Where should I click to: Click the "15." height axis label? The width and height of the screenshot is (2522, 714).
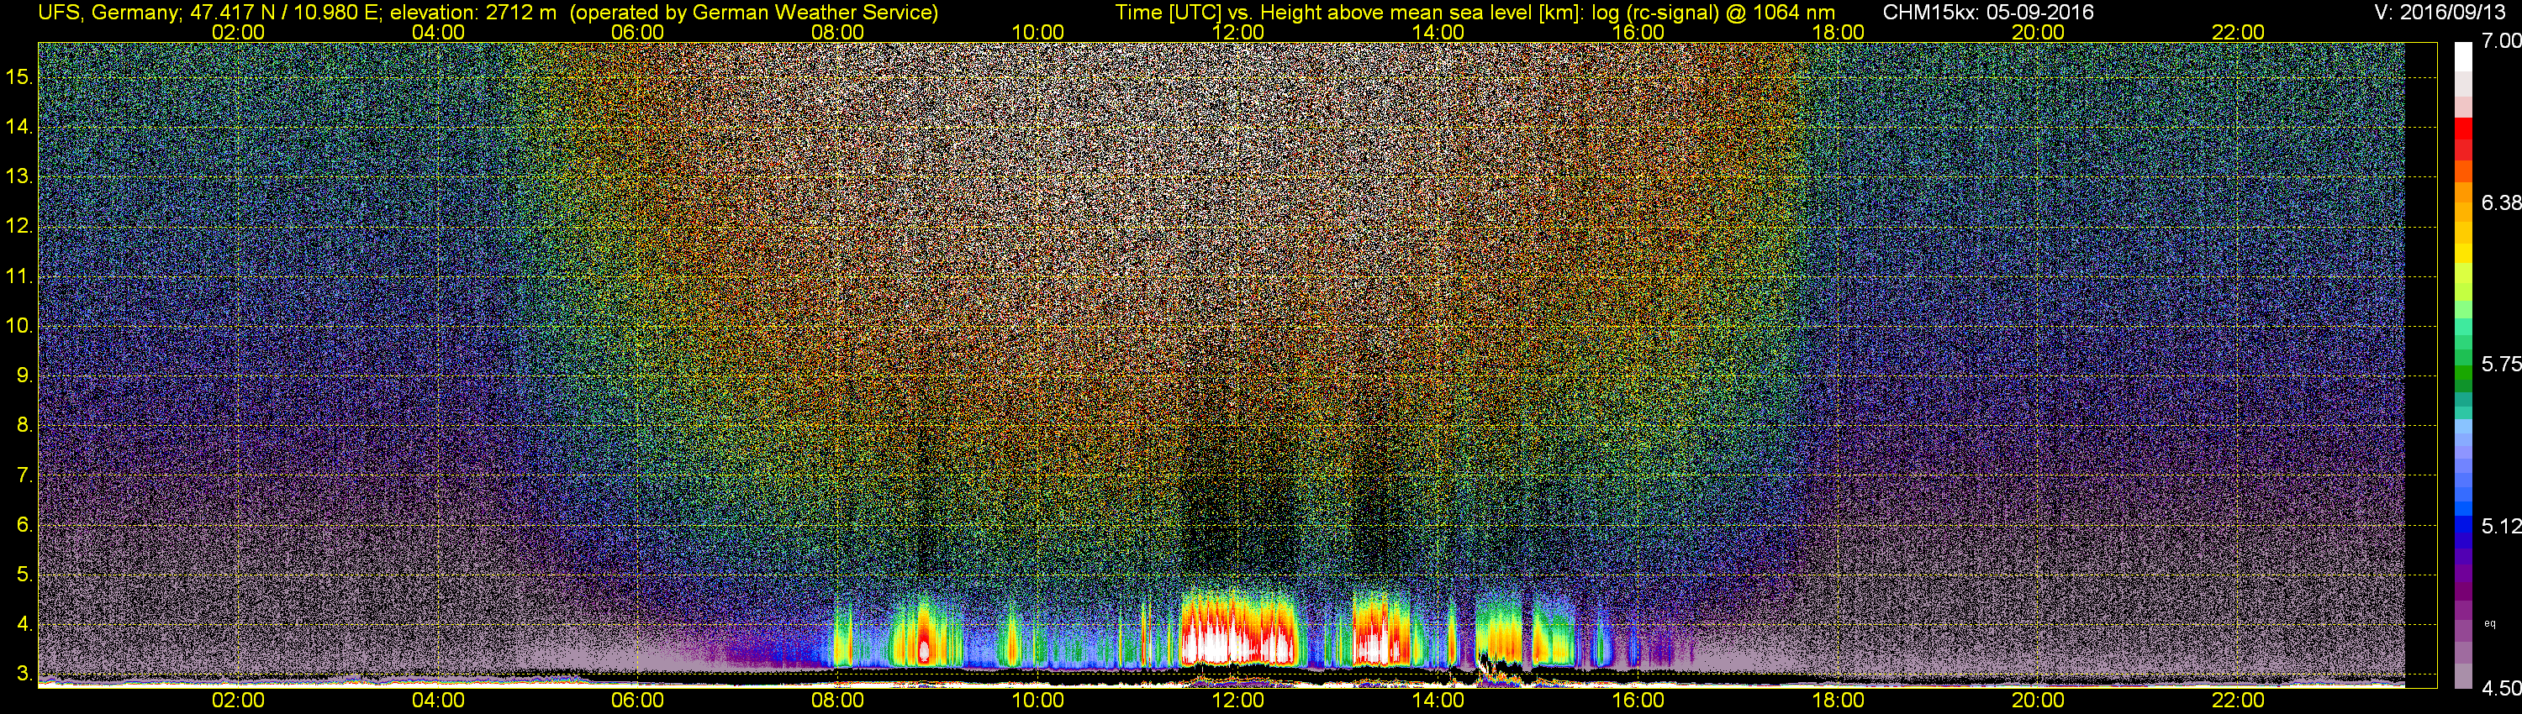[19, 77]
